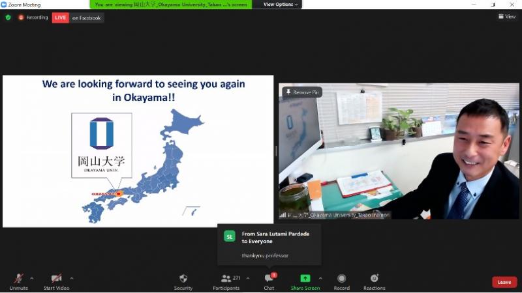Screen dimensions: 522x293
Task: Click the pinned speaker video
Action: click(x=399, y=151)
